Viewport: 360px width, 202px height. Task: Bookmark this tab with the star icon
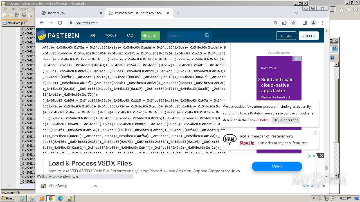pos(293,23)
